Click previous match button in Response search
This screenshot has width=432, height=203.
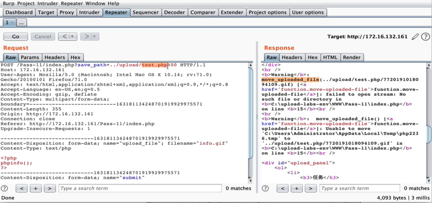click(282, 188)
